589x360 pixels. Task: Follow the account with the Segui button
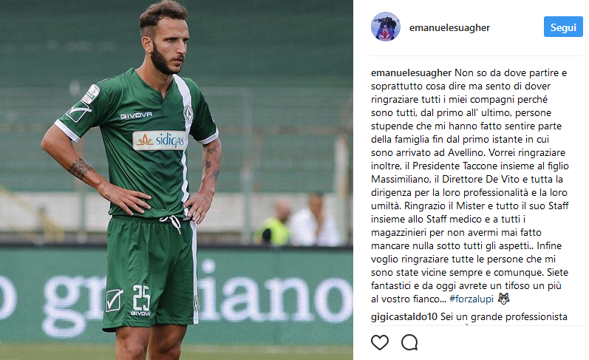[x=563, y=27]
